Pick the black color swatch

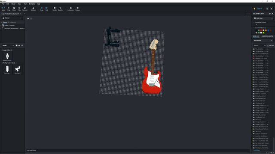point(256,30)
